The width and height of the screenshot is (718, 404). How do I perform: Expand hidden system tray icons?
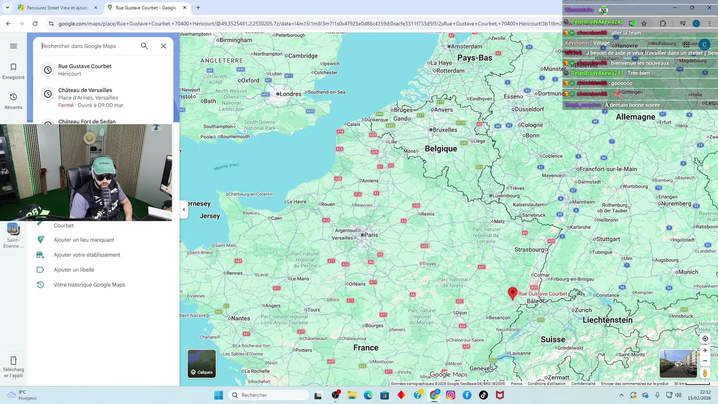621,395
